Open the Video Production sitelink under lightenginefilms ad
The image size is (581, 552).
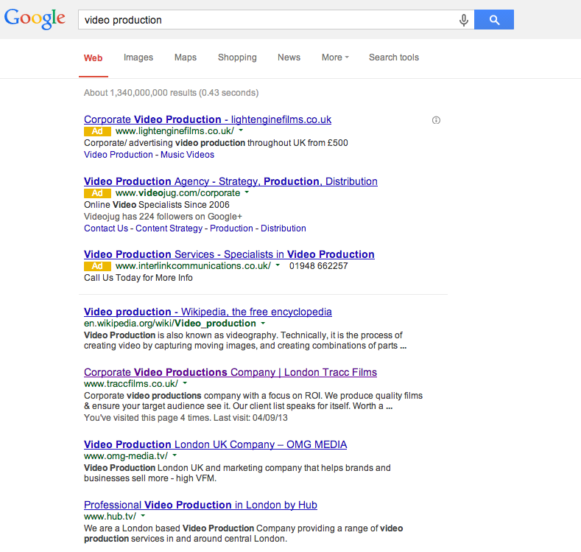point(119,155)
